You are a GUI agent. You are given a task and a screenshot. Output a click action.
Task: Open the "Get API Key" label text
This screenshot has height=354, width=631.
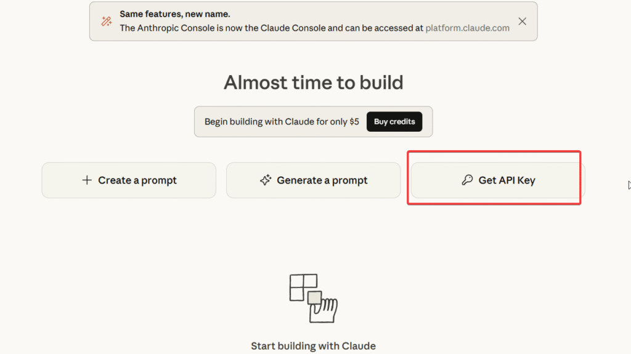click(507, 180)
